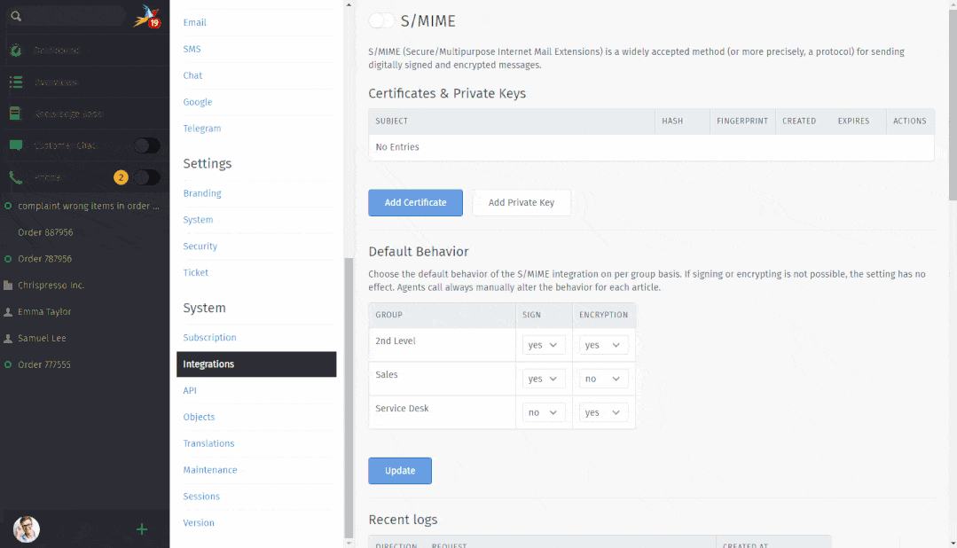Open Objects manager
The width and height of the screenshot is (957, 548).
click(199, 417)
